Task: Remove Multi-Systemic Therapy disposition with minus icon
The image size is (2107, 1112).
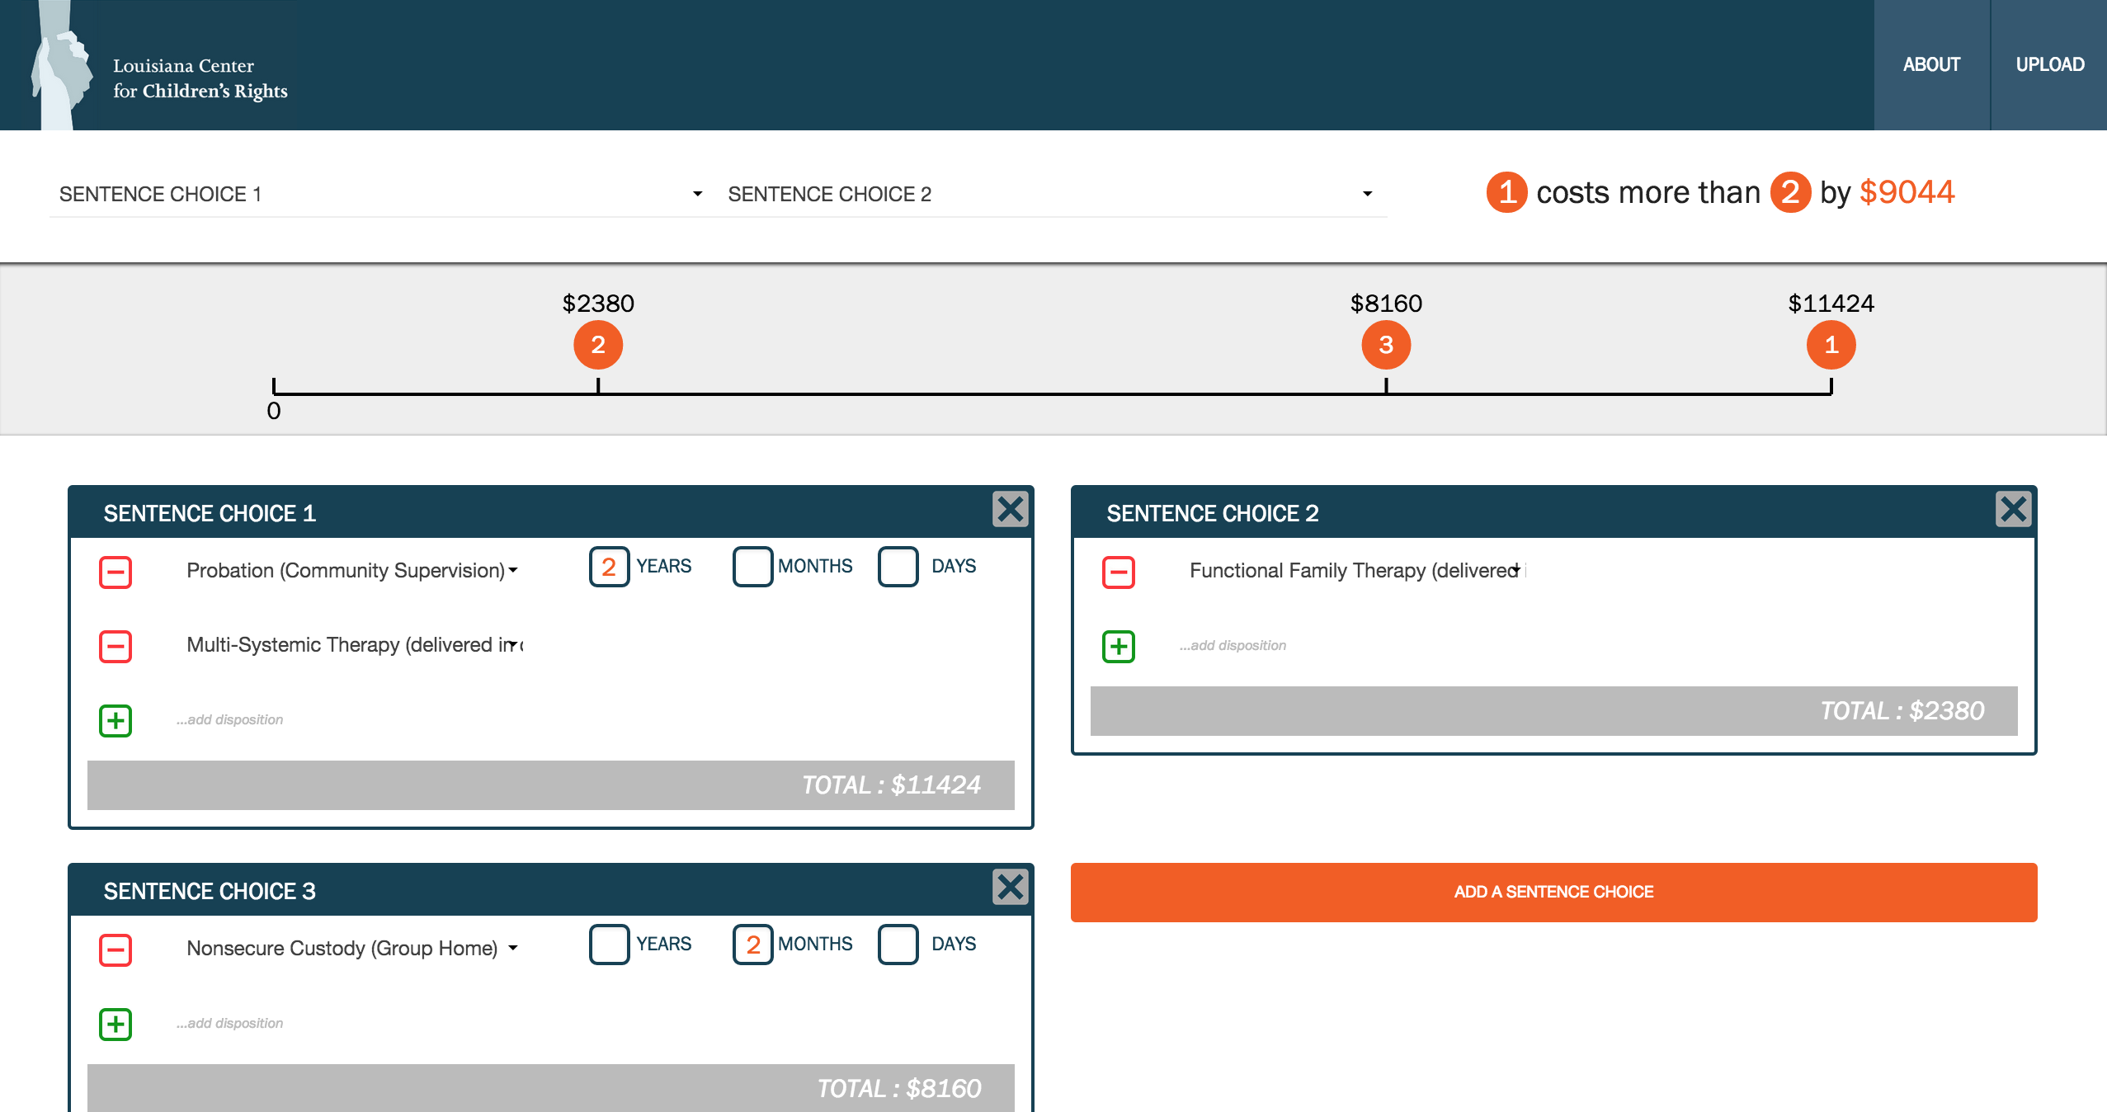Action: [x=115, y=646]
